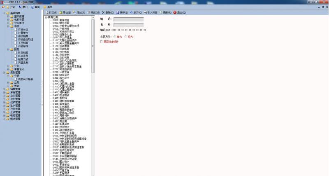The width and height of the screenshot is (329, 176).
Task: Click the 保存 (Save) disk icon
Action: click(118, 12)
